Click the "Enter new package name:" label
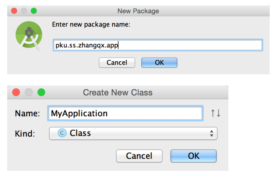The width and height of the screenshot is (278, 172). (91, 25)
